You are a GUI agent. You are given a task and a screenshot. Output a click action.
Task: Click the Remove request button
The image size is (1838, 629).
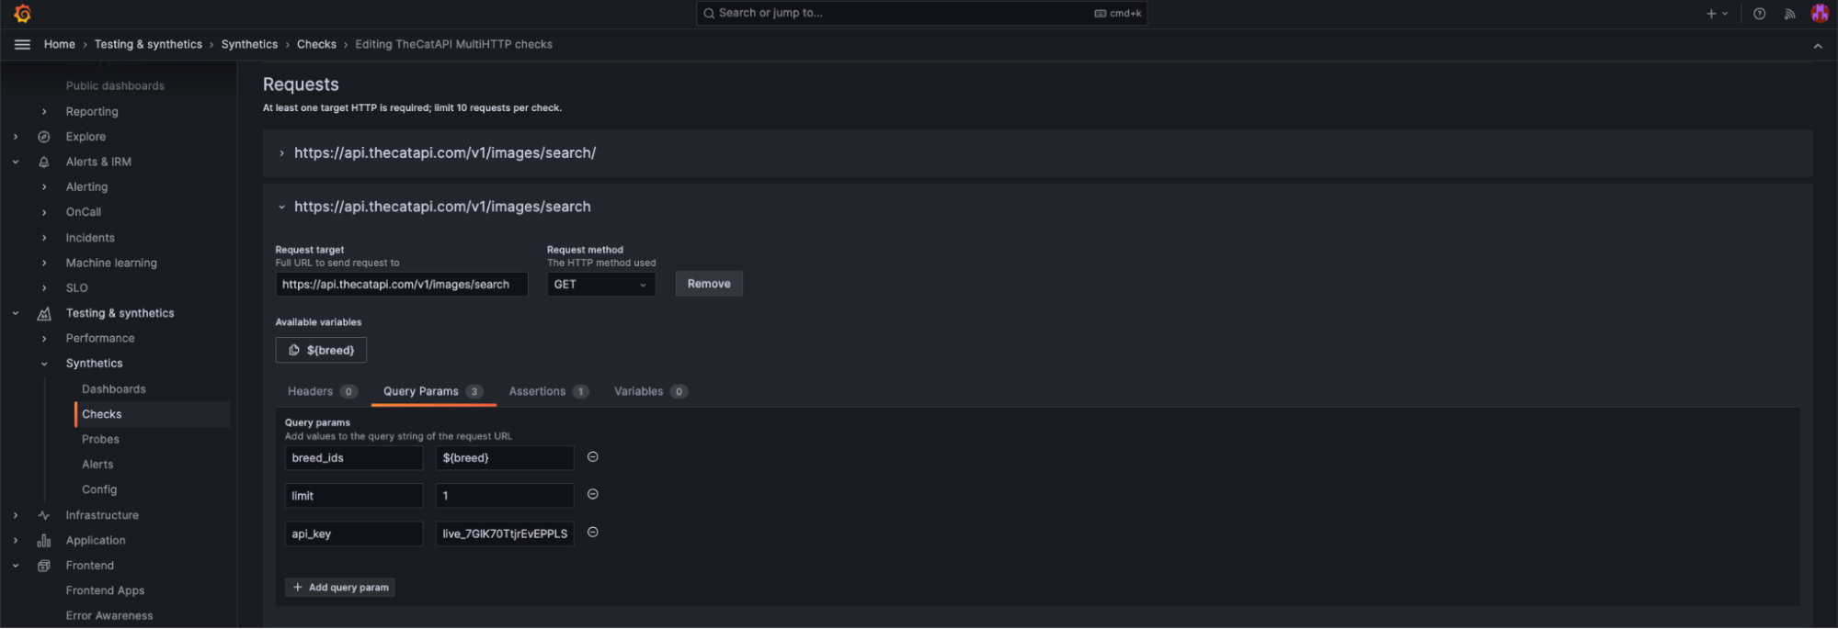pos(709,284)
